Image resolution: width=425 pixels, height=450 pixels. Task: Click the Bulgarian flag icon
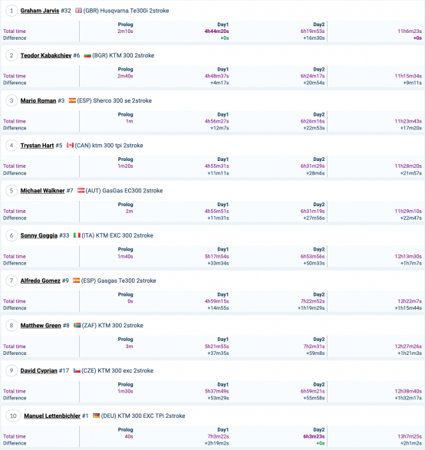87,56
